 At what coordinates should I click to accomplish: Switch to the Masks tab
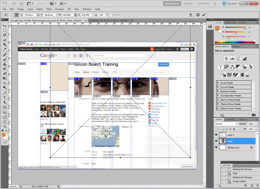[x=236, y=47]
